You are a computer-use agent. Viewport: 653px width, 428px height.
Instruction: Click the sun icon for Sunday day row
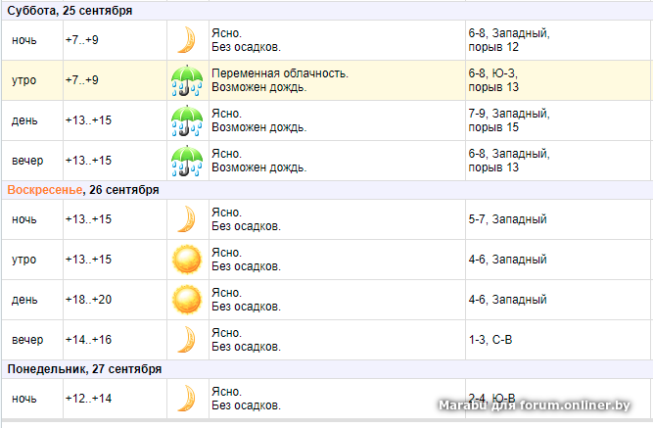[187, 300]
